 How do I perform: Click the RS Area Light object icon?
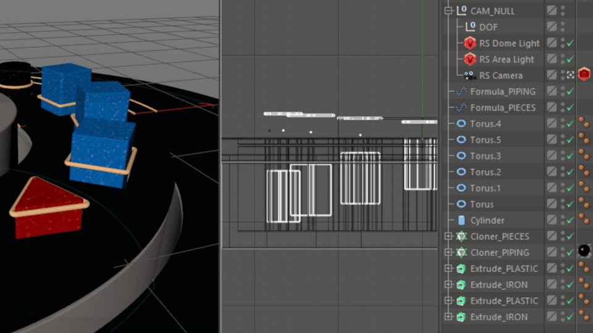tap(470, 60)
